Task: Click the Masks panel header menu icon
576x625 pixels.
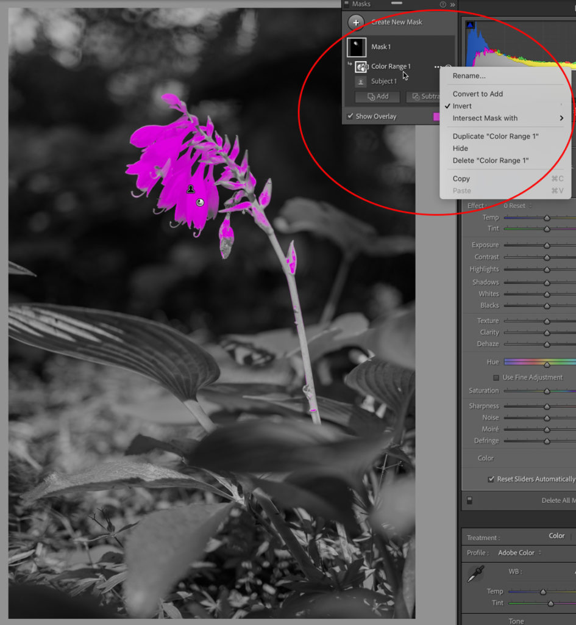Action: click(346, 4)
